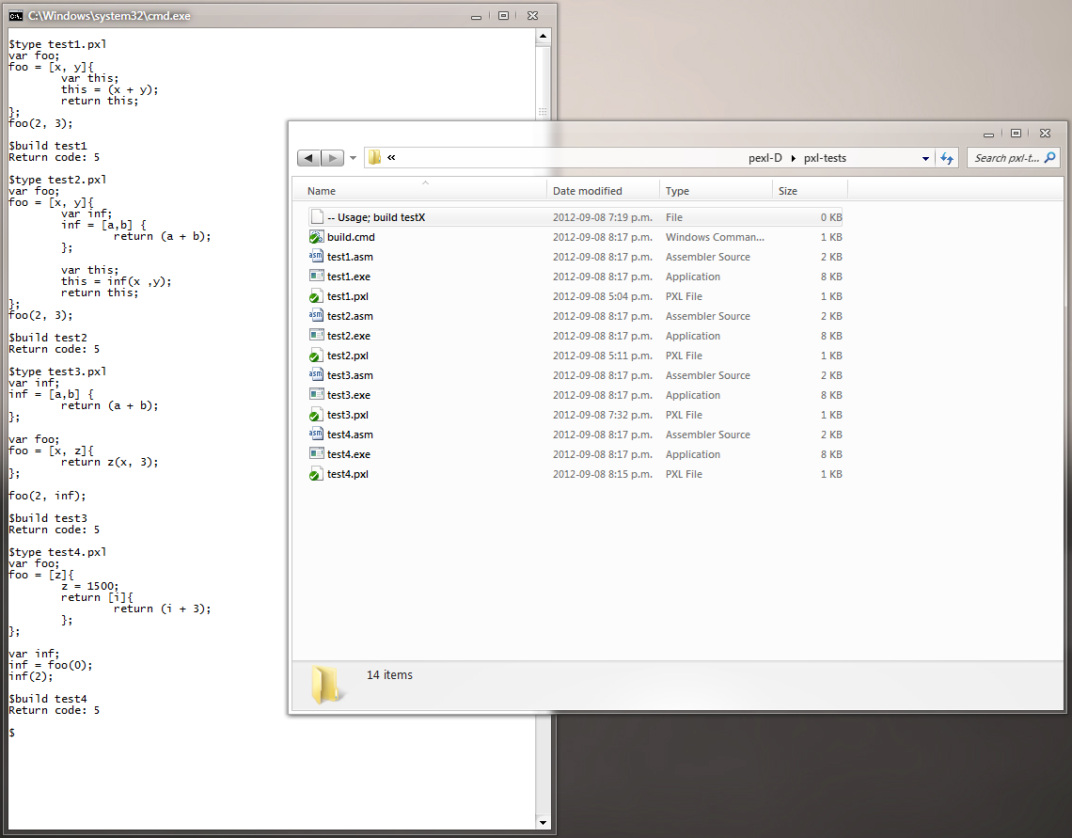
Task: Open the cmd.exe title bar system icon
Action: tap(16, 16)
